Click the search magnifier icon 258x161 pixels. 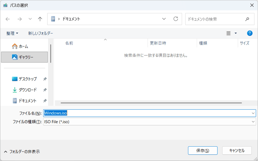click(247, 19)
